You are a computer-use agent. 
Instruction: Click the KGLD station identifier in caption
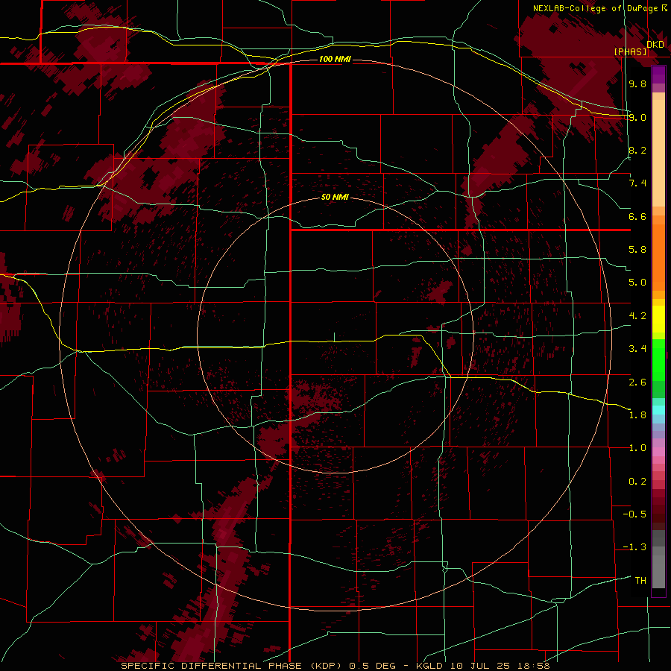click(x=431, y=666)
